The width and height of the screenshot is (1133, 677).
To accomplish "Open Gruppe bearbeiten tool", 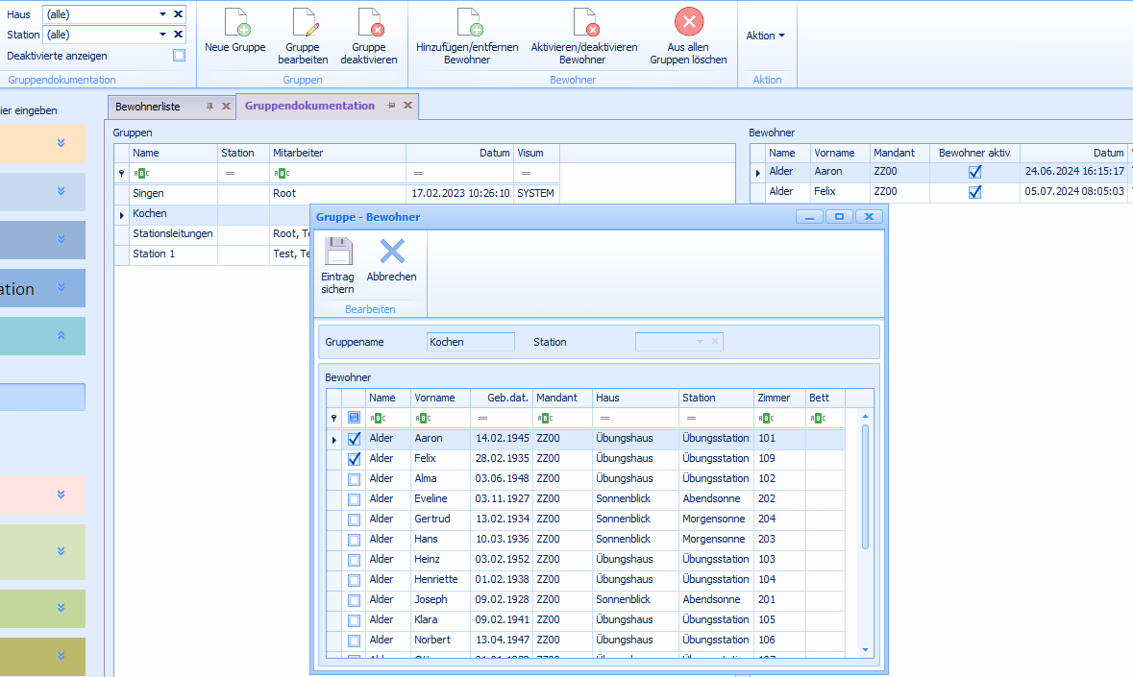I will pos(303,23).
